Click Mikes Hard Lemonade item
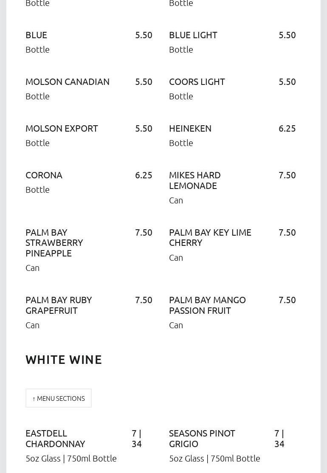This screenshot has height=473, width=327. click(x=195, y=180)
